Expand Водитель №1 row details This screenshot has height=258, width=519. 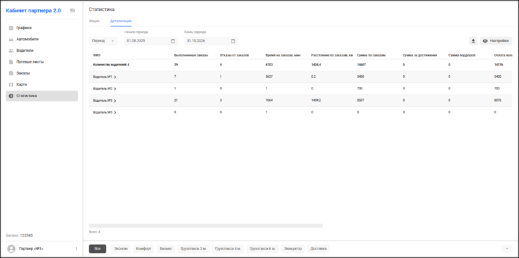point(115,77)
